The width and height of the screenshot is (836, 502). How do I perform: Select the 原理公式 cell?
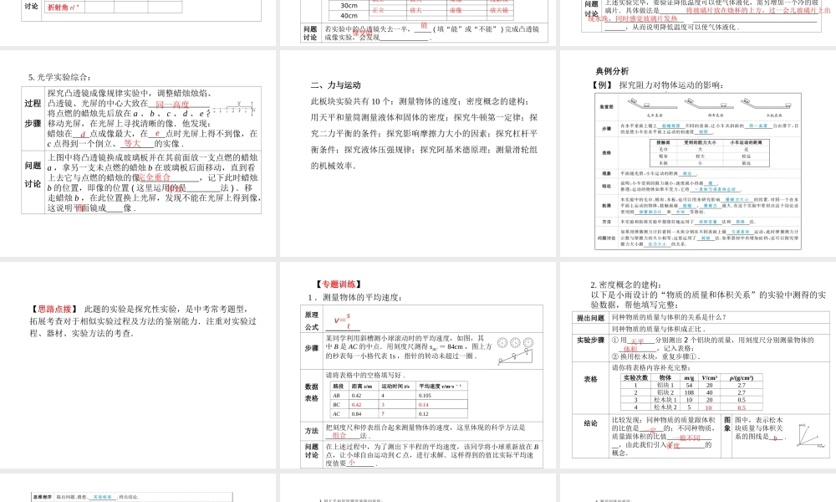tap(312, 320)
